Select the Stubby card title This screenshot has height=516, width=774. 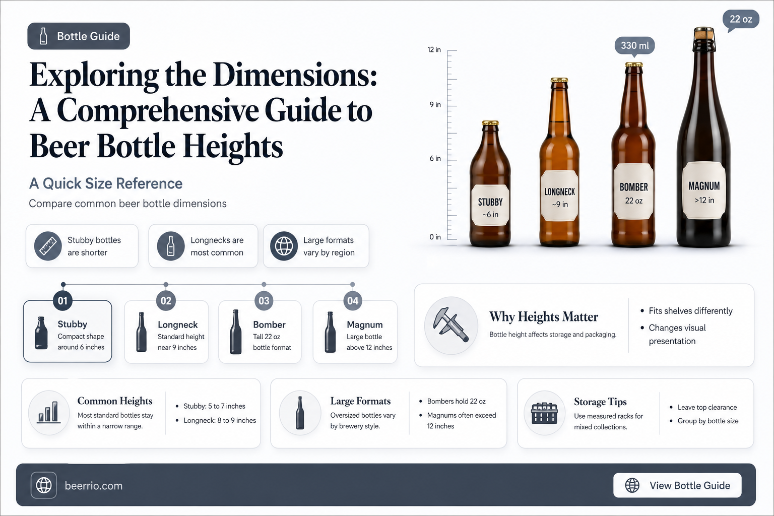pos(72,324)
